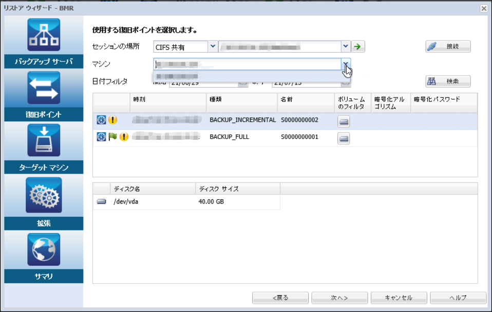Image resolution: width=492 pixels, height=312 pixels.
Task: Click the バックアップ サーバ label bar
Action: point(44,61)
